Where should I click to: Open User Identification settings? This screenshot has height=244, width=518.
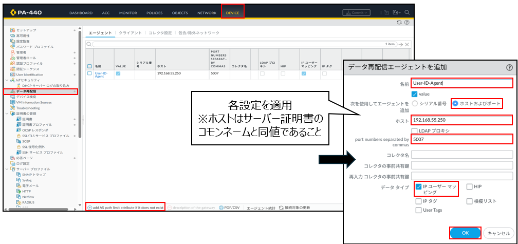tap(29, 74)
